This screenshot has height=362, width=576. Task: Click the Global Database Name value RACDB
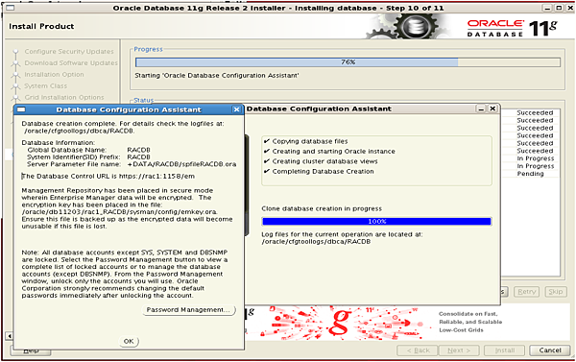138,150
